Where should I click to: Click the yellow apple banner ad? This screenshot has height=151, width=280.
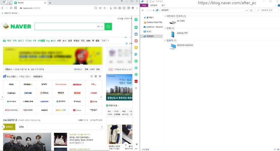tap(53, 56)
